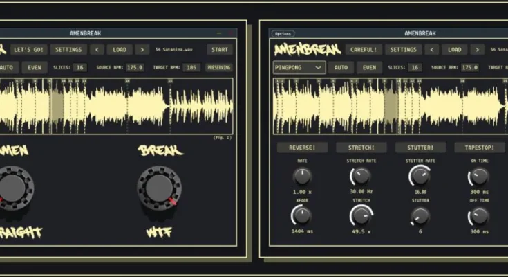
Task: Click the TARGET BPM field showing 185
Action: (191, 67)
